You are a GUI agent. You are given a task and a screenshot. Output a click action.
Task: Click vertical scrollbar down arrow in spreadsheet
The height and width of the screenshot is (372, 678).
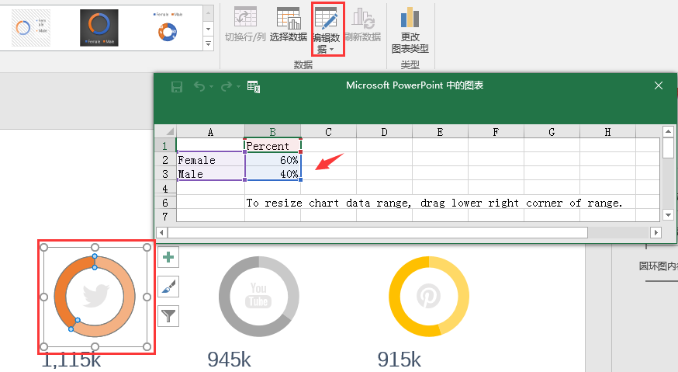tap(668, 215)
